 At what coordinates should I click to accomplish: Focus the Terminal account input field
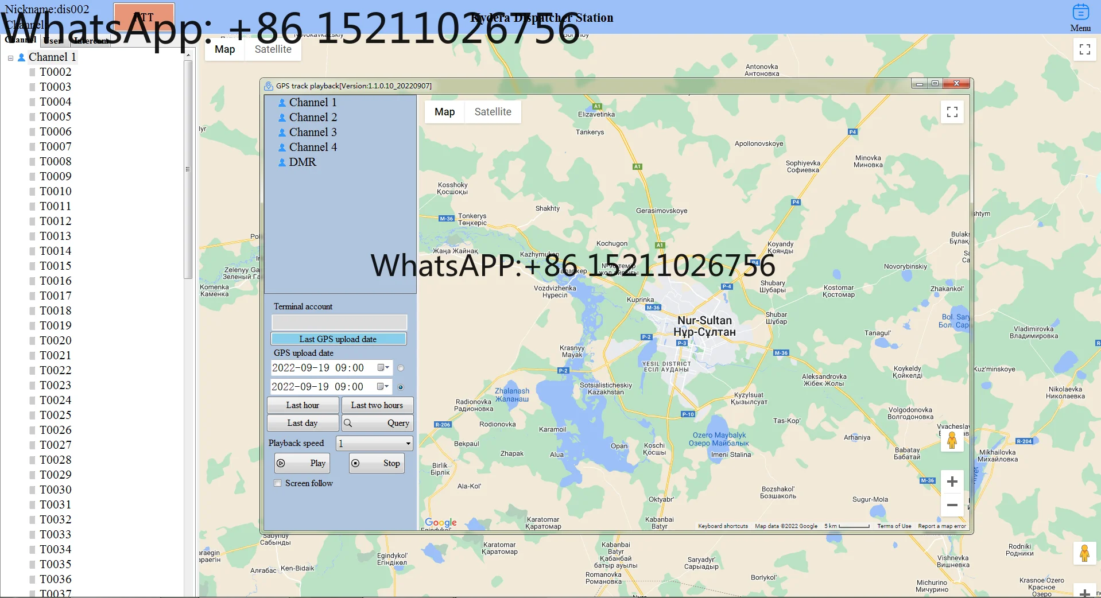(339, 322)
